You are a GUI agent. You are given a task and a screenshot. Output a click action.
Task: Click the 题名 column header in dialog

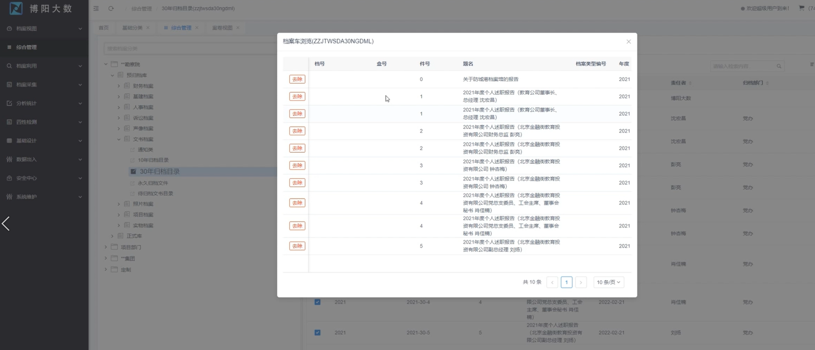(468, 64)
